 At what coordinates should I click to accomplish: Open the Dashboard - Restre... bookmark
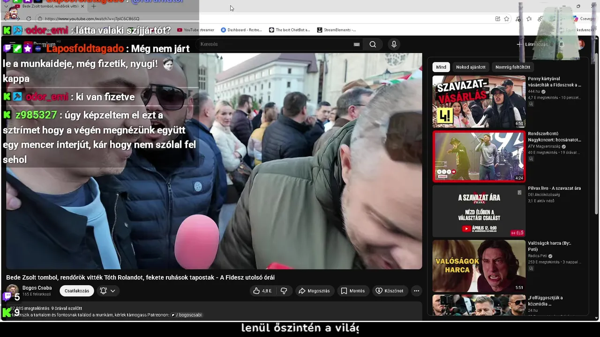tap(241, 30)
